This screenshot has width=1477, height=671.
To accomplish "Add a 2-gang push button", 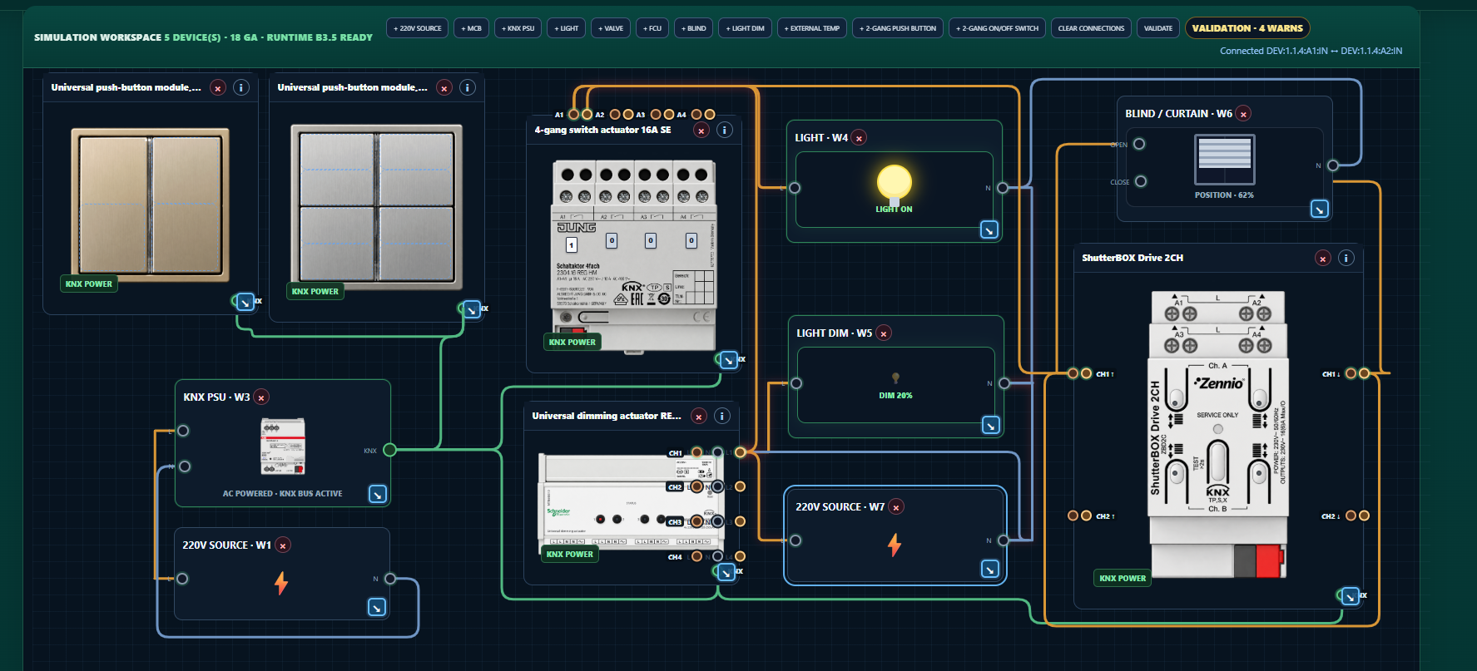I will pyautogui.click(x=898, y=28).
